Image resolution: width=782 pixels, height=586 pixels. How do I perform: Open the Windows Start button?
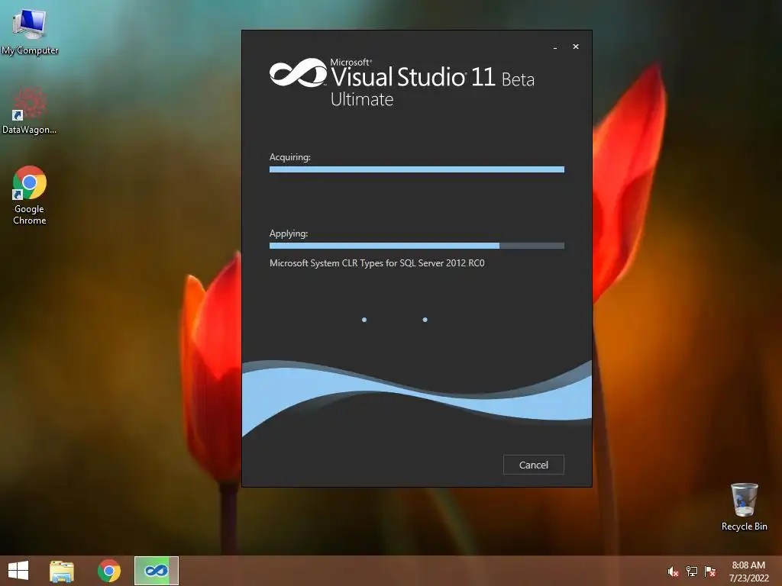coord(18,571)
